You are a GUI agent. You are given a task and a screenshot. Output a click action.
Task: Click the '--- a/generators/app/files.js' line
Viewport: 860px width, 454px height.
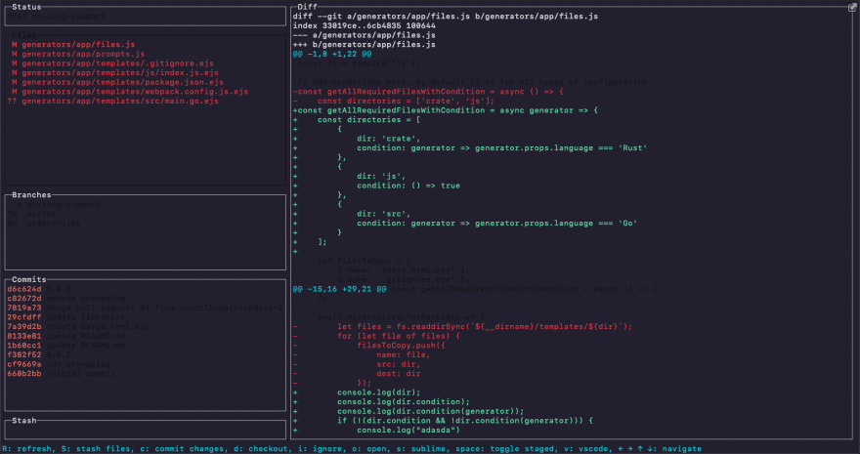pos(365,35)
